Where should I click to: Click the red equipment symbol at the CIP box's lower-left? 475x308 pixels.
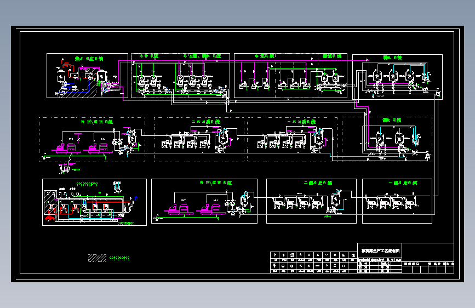[x=50, y=218]
